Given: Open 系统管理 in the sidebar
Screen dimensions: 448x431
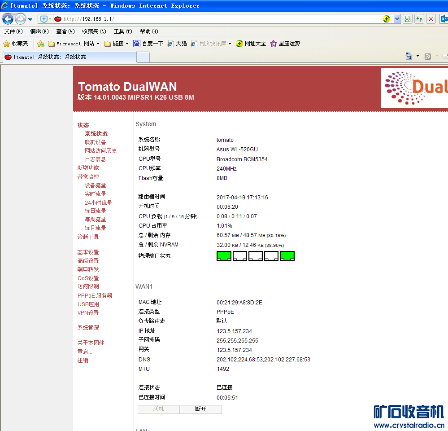Looking at the screenshot, I should point(88,328).
